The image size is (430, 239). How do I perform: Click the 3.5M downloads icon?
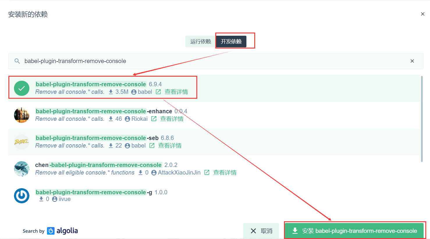click(x=111, y=92)
